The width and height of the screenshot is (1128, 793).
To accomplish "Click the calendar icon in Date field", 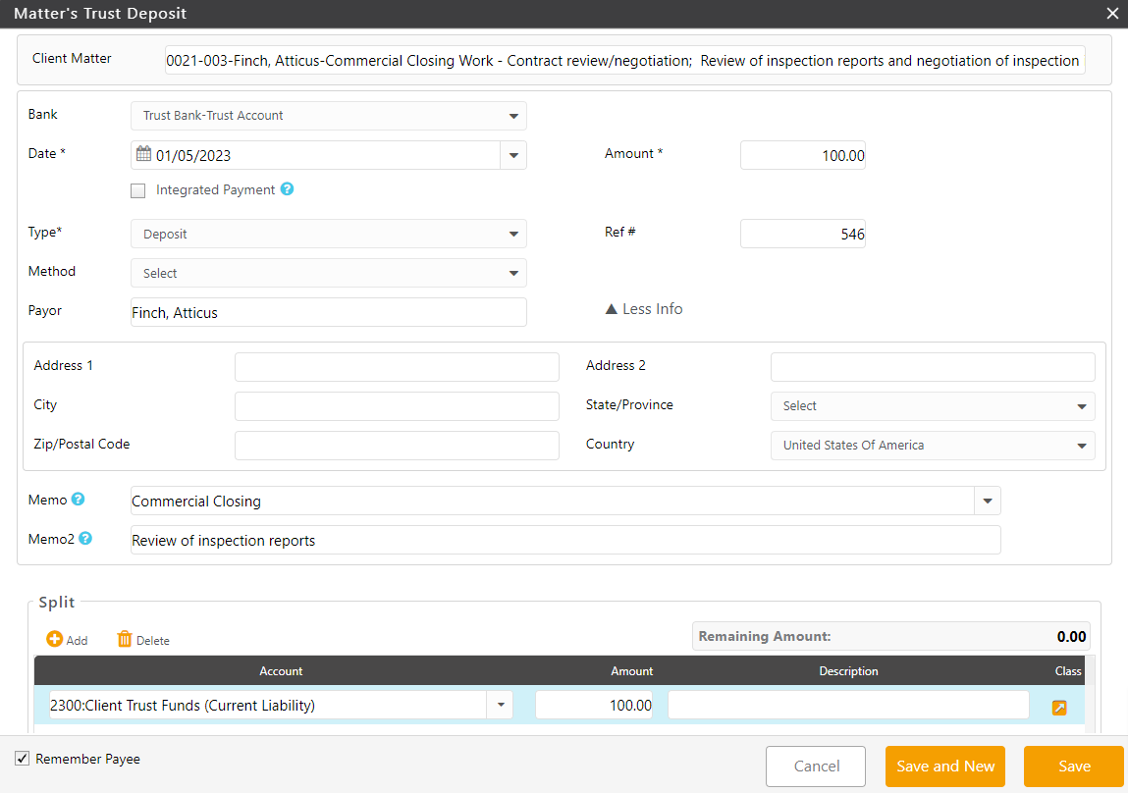I will (x=143, y=154).
